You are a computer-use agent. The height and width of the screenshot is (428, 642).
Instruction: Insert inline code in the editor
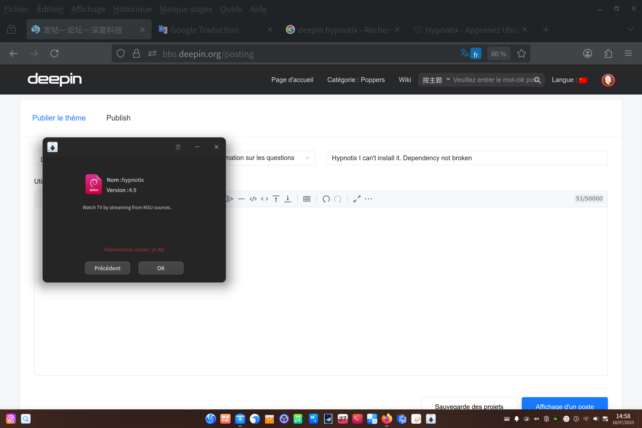pos(264,199)
